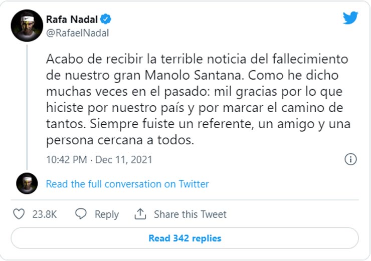Open the tweet info circle icon
Image resolution: width=371 pixels, height=261 pixels.
point(350,159)
